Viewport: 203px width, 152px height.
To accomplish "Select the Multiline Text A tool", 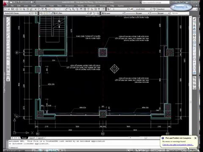I will [8, 80].
